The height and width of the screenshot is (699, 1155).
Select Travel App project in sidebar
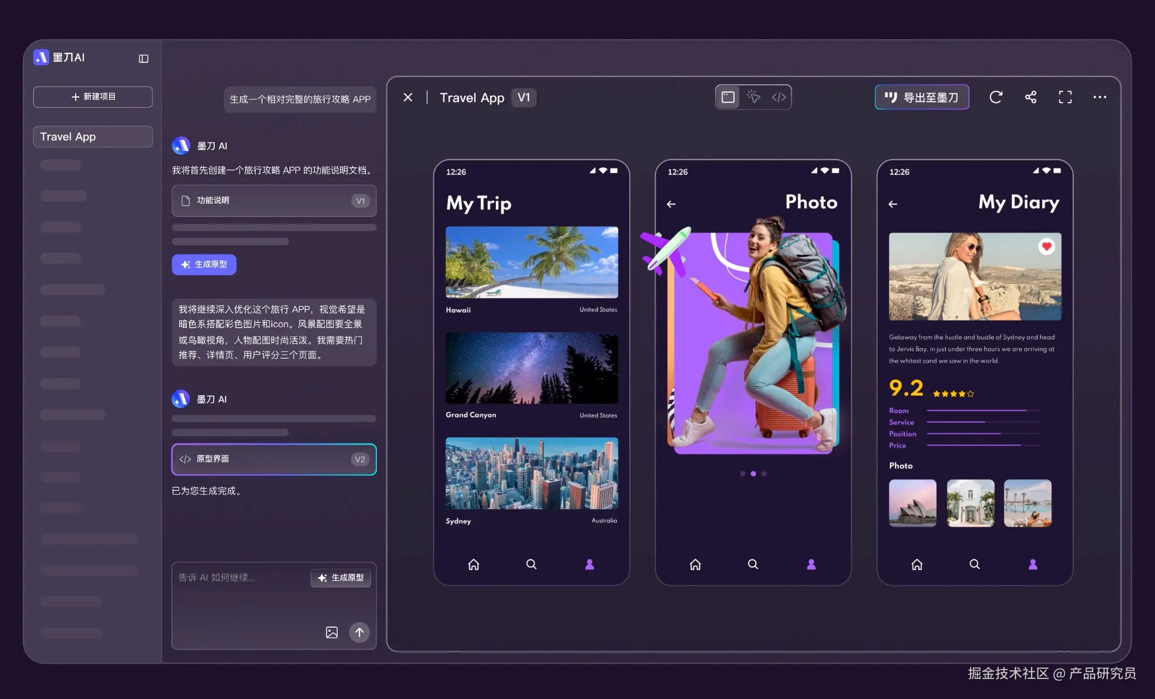(x=93, y=137)
